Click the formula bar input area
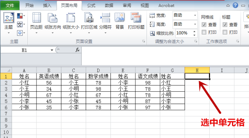The height and width of the screenshot is (138, 249). coord(165,56)
